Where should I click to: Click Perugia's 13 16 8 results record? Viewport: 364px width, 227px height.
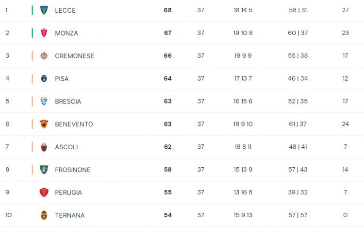click(243, 192)
